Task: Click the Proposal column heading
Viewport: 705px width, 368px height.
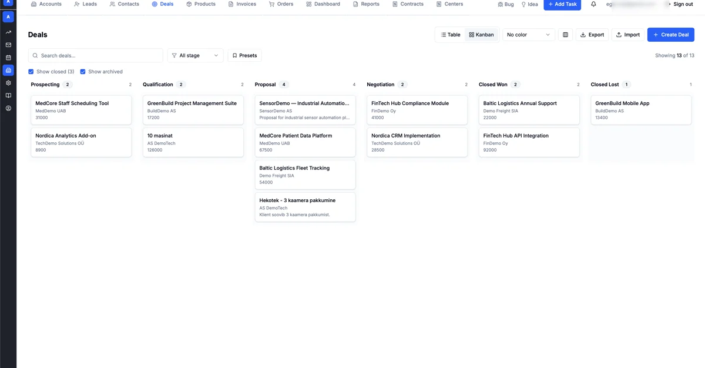Action: pos(266,85)
